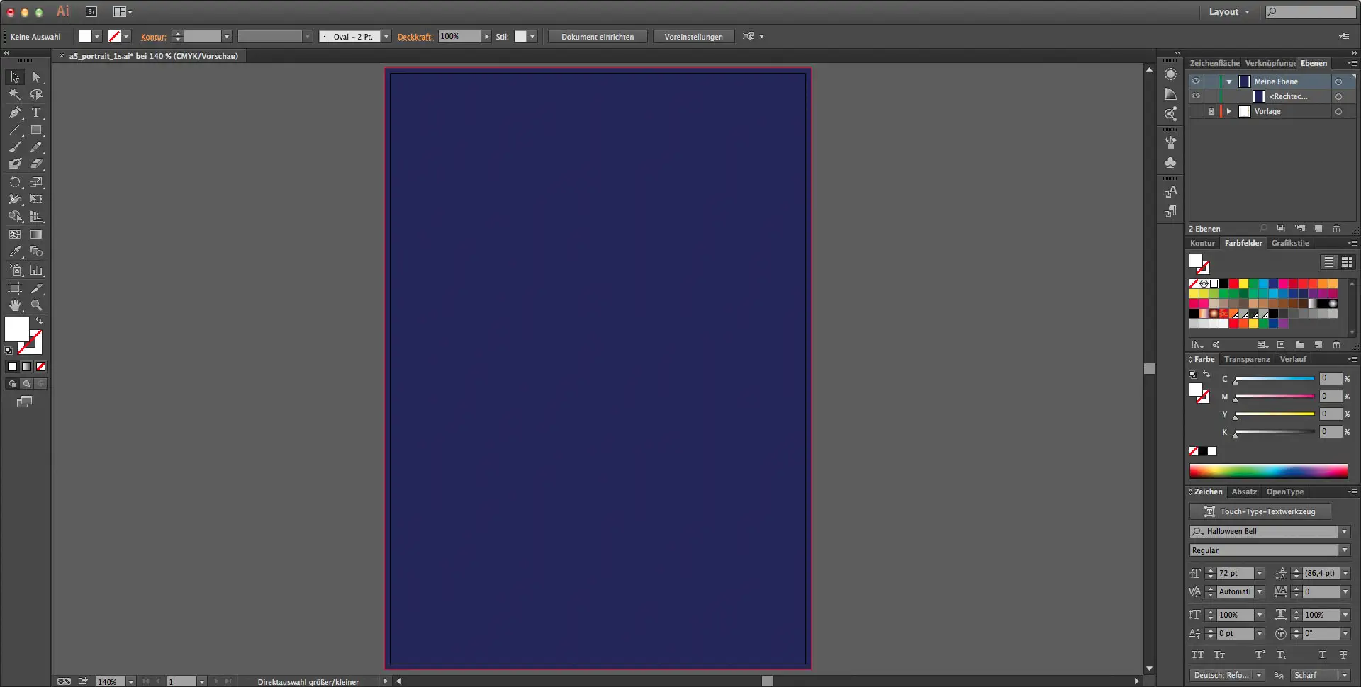Toggle visibility of the Rechteck sublayer

pos(1196,96)
